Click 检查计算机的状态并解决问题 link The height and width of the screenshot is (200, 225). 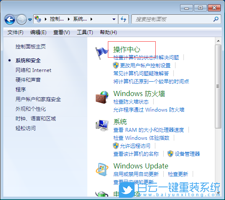tap(146, 58)
